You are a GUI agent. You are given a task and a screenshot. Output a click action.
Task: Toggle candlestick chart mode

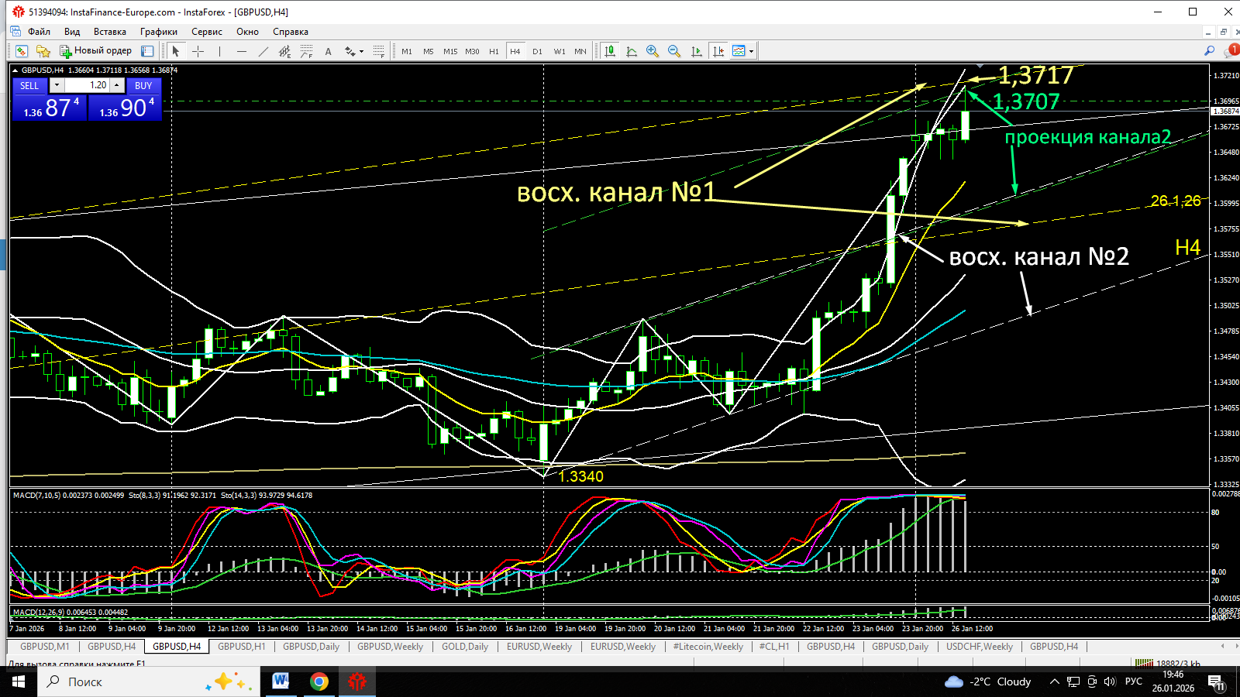tap(610, 51)
